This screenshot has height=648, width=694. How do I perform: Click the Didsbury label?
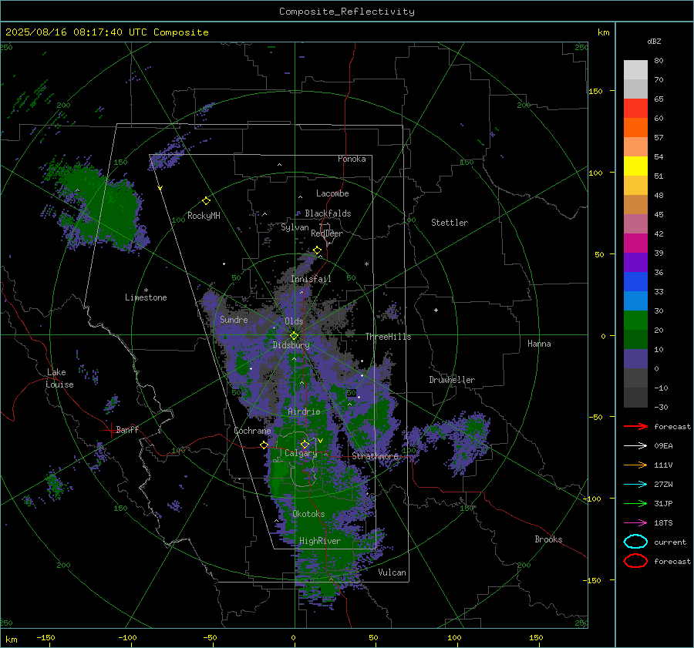(x=291, y=345)
